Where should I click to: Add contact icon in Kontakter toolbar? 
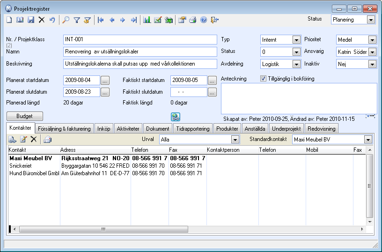click(12, 140)
